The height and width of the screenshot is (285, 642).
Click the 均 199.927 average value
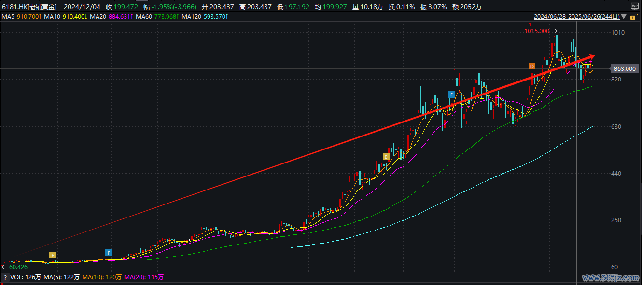(331, 7)
